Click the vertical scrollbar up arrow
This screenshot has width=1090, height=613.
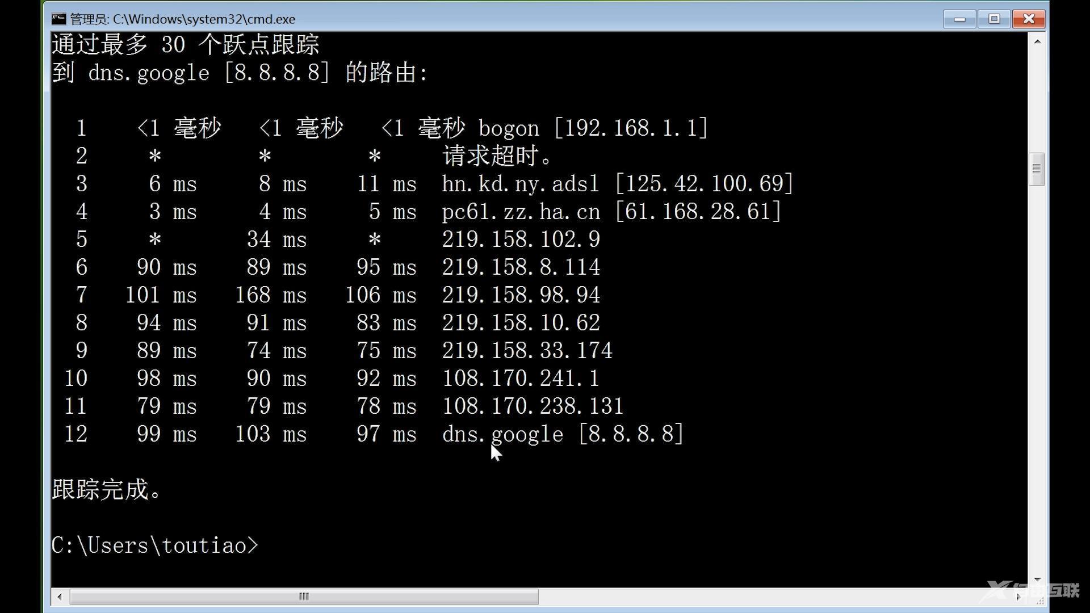1037,41
